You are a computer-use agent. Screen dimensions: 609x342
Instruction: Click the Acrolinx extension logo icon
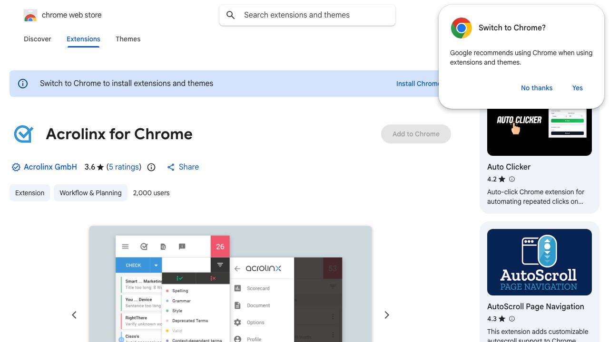click(x=23, y=134)
